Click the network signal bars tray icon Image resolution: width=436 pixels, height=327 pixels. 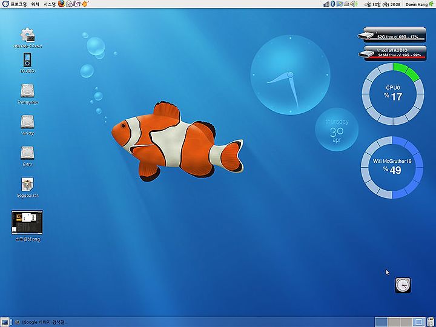pos(326,4)
